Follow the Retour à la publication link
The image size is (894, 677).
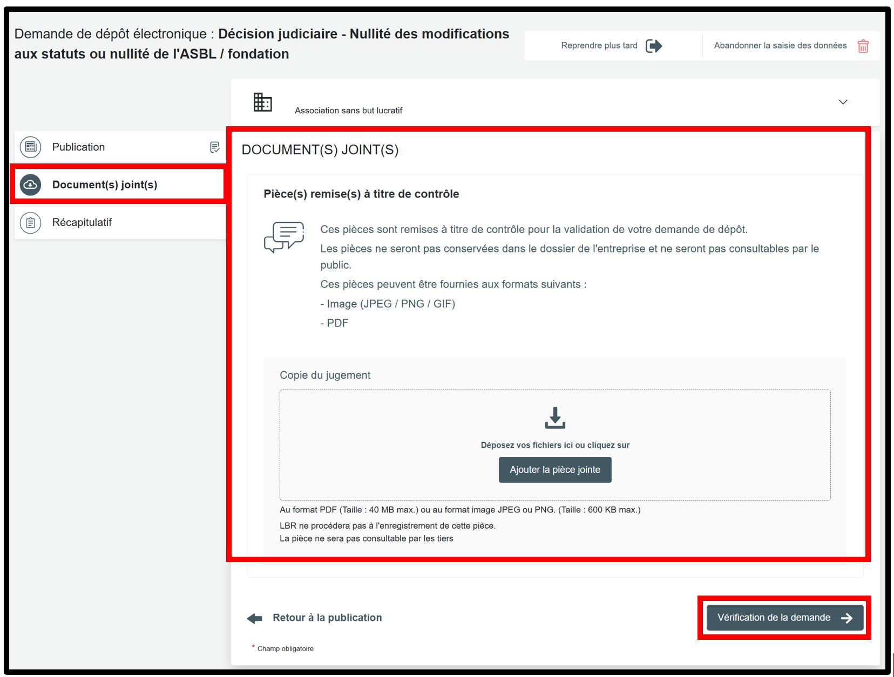click(327, 618)
